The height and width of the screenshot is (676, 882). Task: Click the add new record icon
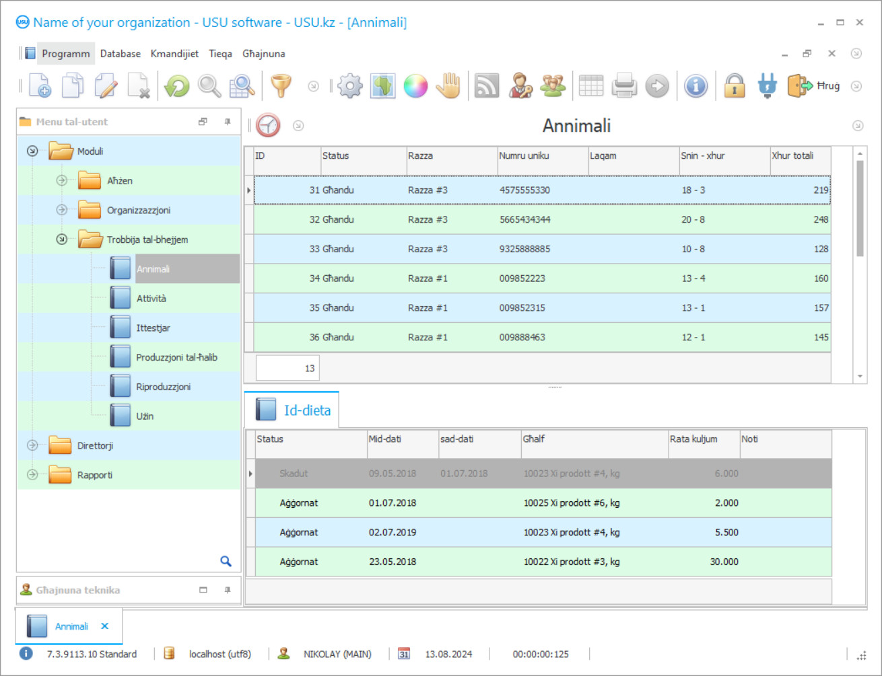[40, 86]
